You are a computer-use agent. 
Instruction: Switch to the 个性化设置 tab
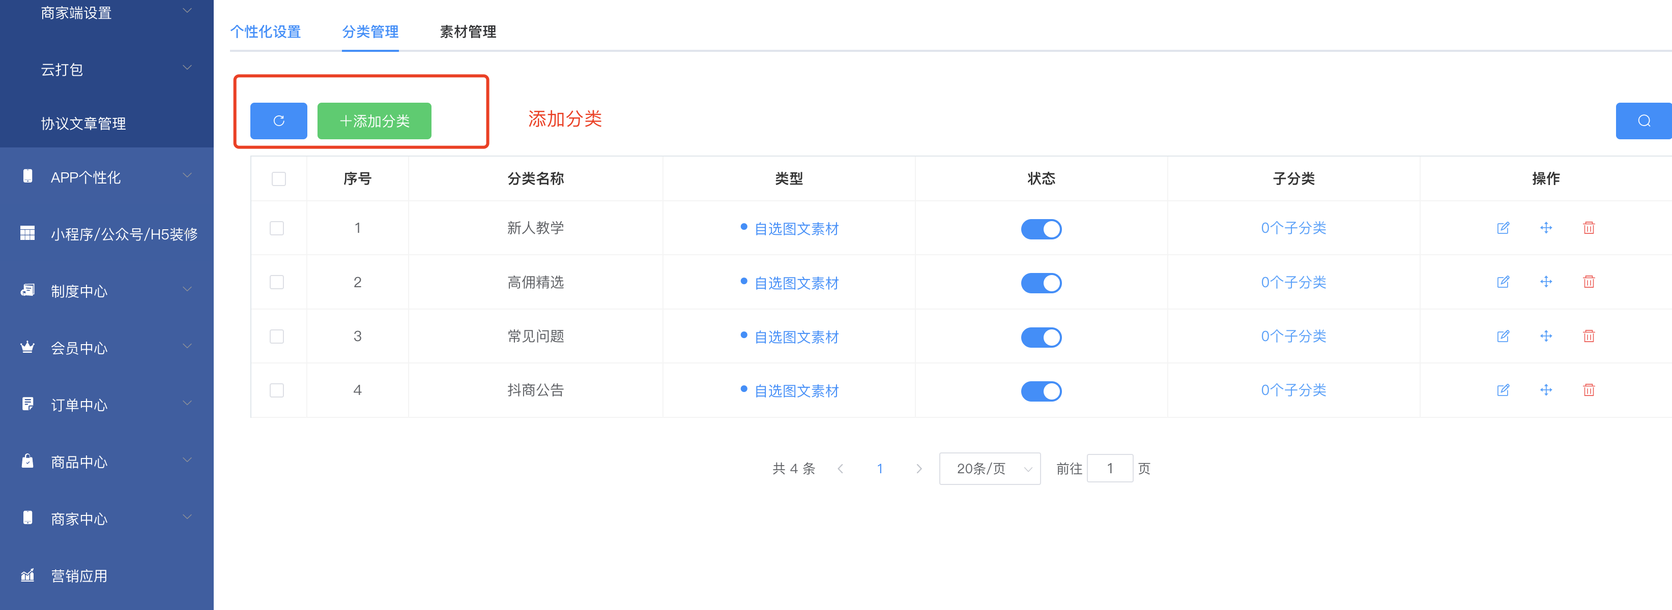266,32
